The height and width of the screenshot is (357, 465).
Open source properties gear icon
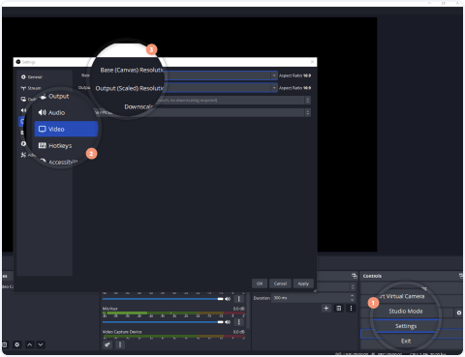tap(17, 344)
